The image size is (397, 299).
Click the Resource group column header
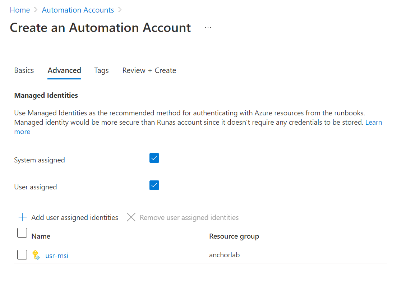(234, 236)
